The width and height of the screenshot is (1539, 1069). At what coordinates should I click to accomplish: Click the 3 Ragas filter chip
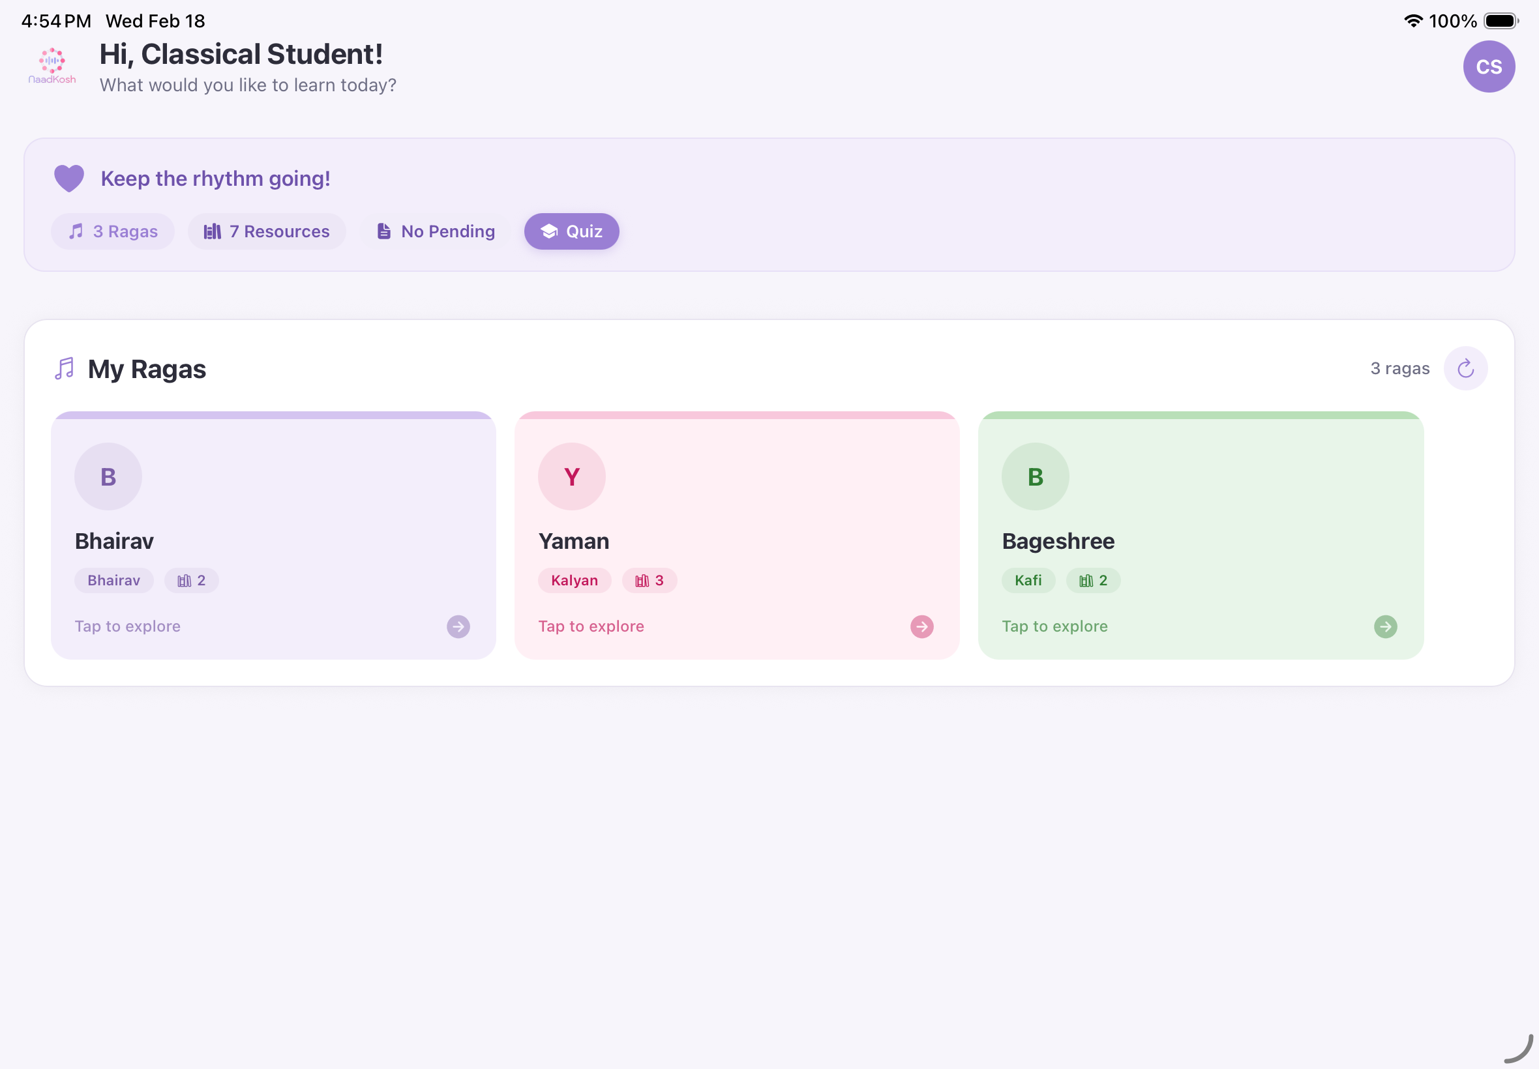tap(113, 231)
